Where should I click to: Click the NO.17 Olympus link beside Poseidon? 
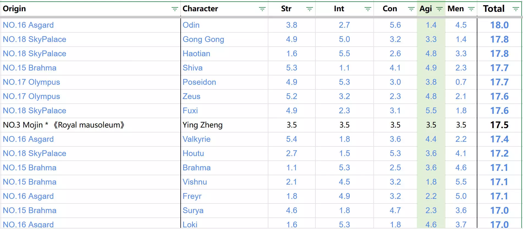tap(31, 82)
